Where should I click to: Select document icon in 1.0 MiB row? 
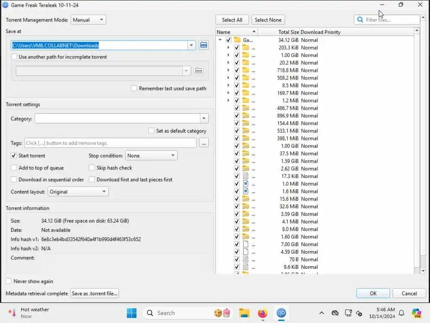[246, 184]
